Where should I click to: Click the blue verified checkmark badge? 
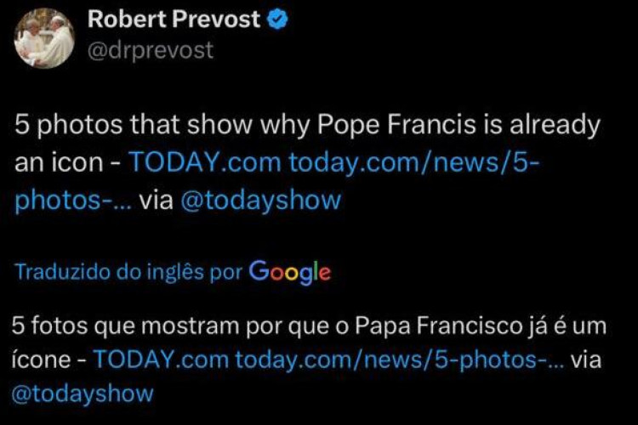277,20
